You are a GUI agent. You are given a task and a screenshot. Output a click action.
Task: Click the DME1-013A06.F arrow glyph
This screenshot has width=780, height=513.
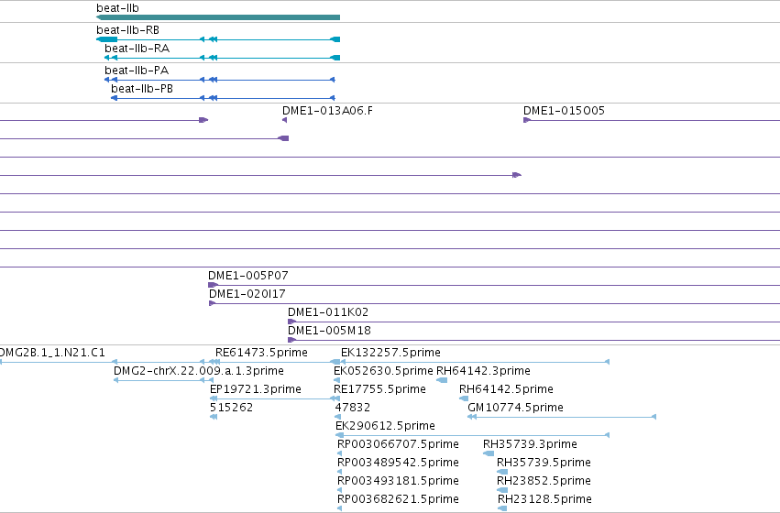[284, 120]
